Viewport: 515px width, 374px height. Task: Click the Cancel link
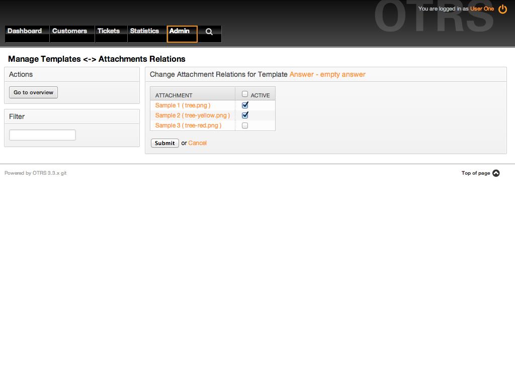click(198, 143)
